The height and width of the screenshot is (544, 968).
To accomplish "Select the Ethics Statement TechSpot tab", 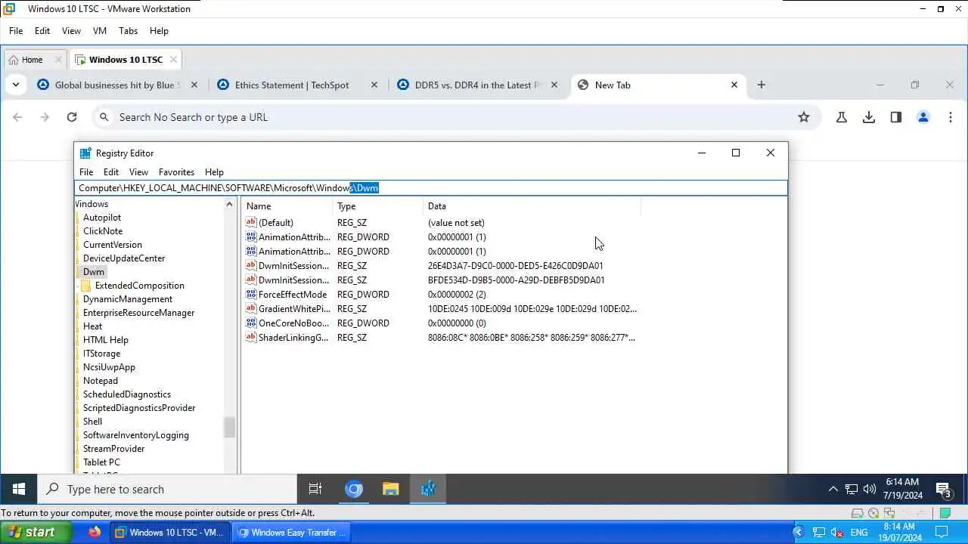I will [x=292, y=85].
